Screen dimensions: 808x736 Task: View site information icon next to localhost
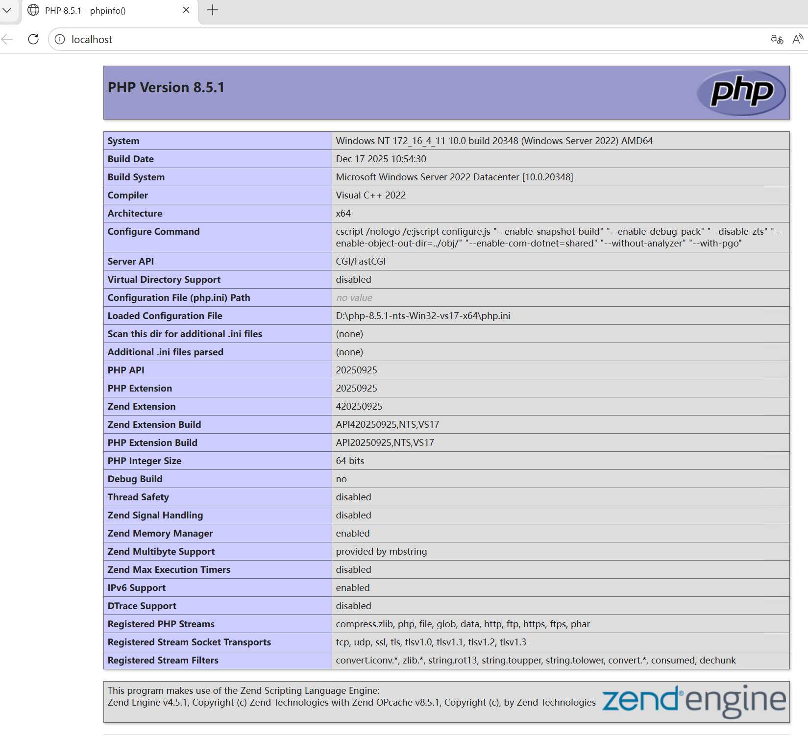60,39
